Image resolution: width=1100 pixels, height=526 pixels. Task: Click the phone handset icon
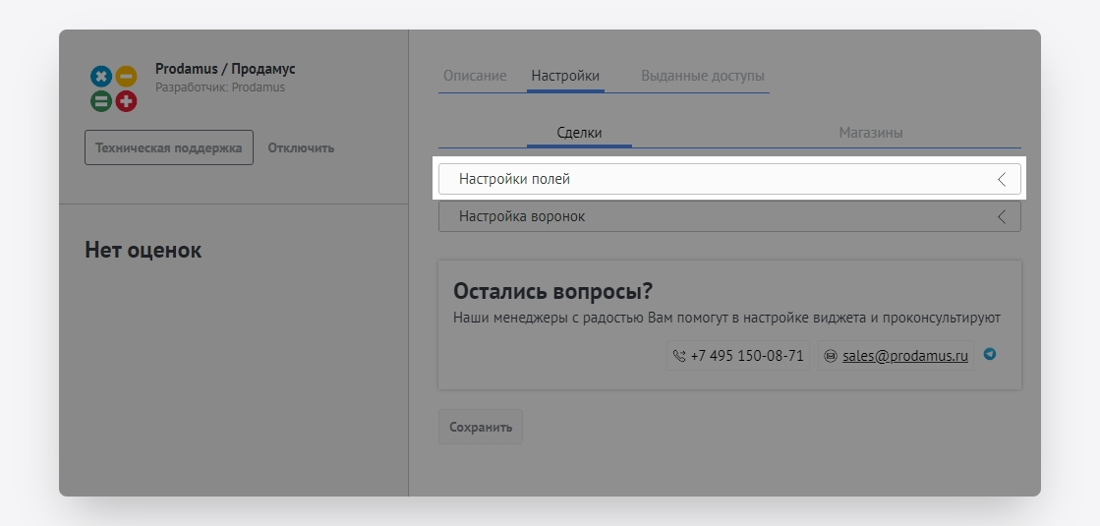pos(678,356)
